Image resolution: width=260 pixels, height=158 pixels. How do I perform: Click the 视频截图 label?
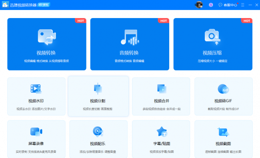pos(223,144)
